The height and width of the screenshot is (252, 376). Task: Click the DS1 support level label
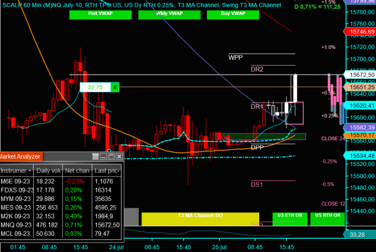(257, 185)
